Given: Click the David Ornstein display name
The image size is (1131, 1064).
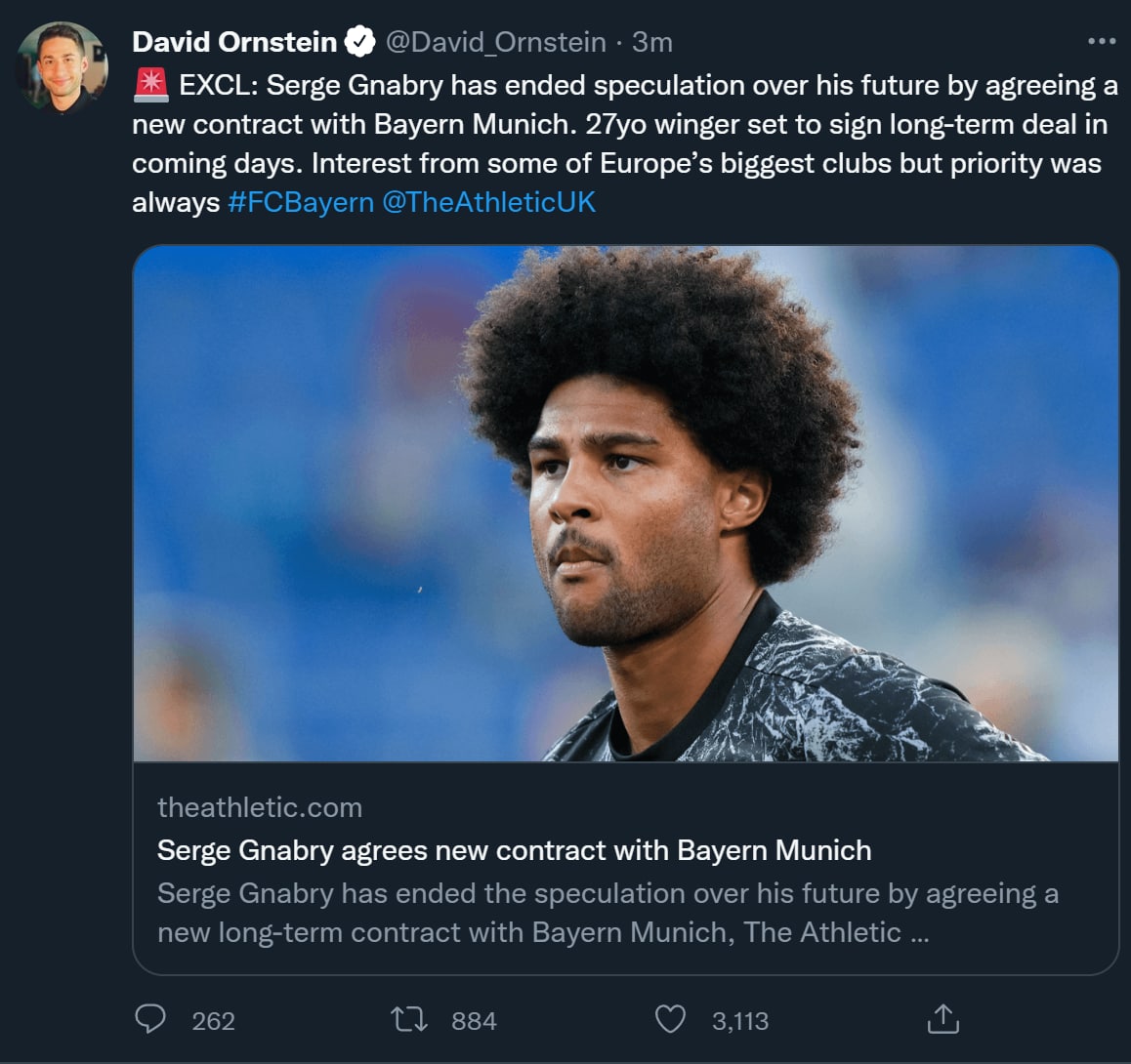Looking at the screenshot, I should (x=234, y=42).
